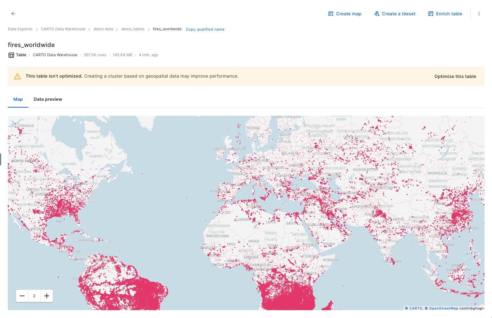Click the map zoom level field
Viewport: 492px width, 318px height.
coord(34,296)
